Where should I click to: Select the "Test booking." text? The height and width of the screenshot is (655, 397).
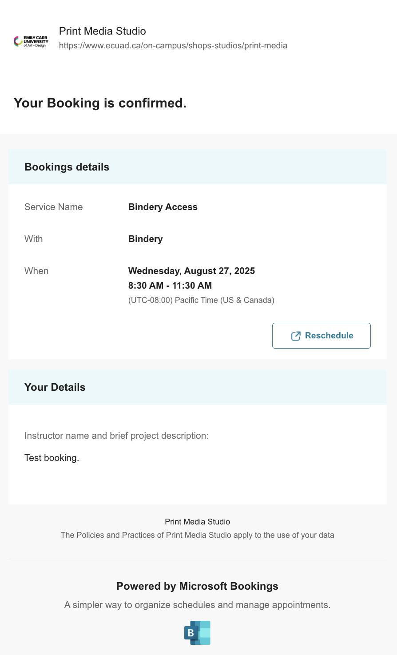[x=52, y=458]
